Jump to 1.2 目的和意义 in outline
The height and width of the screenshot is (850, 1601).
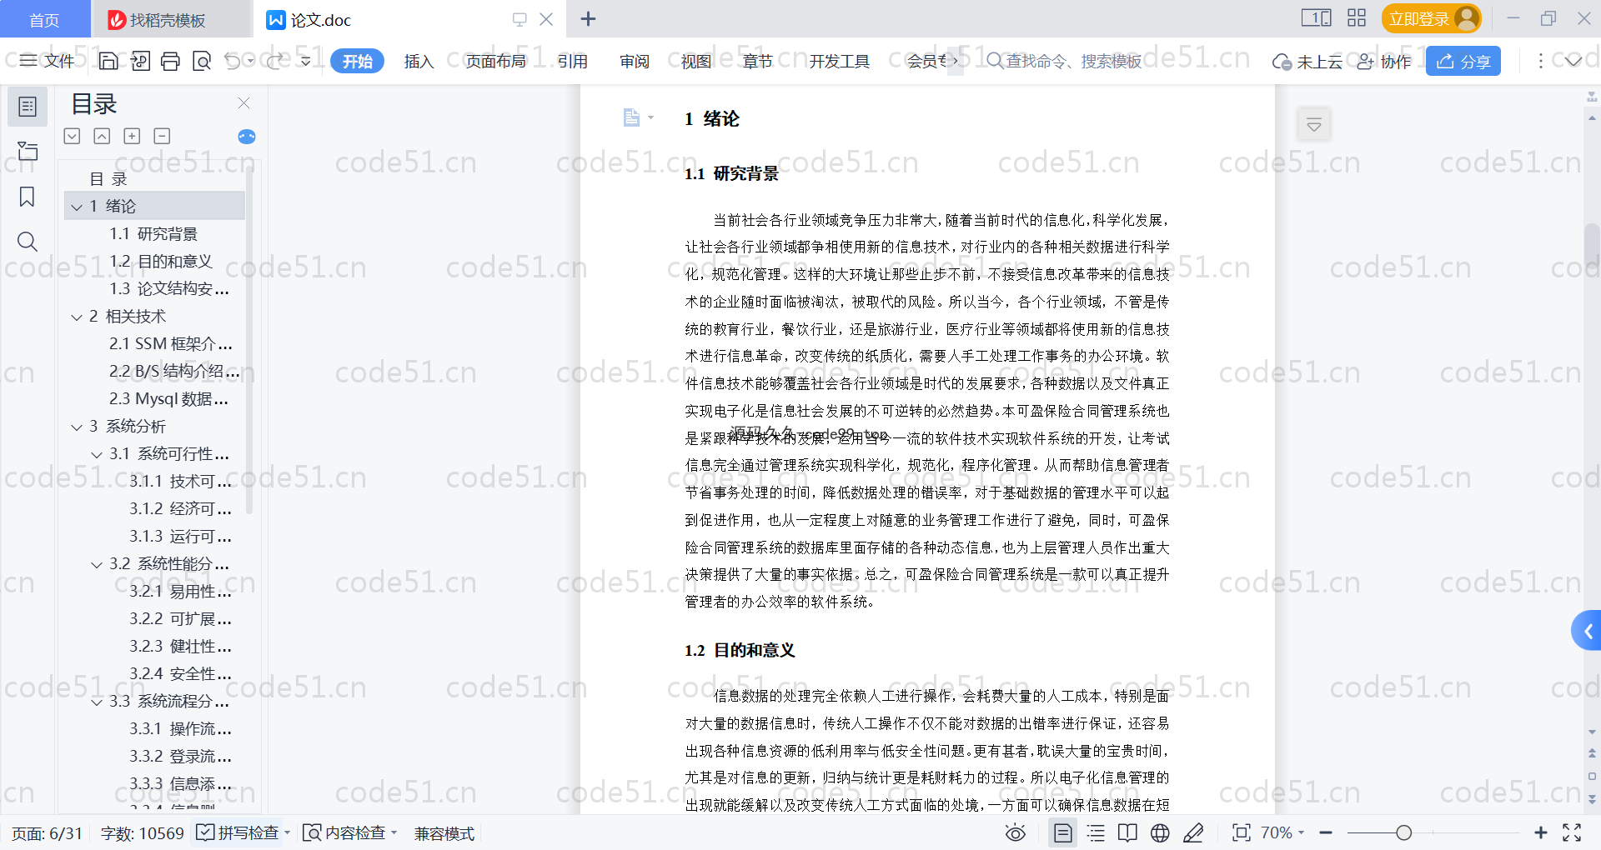tap(161, 262)
